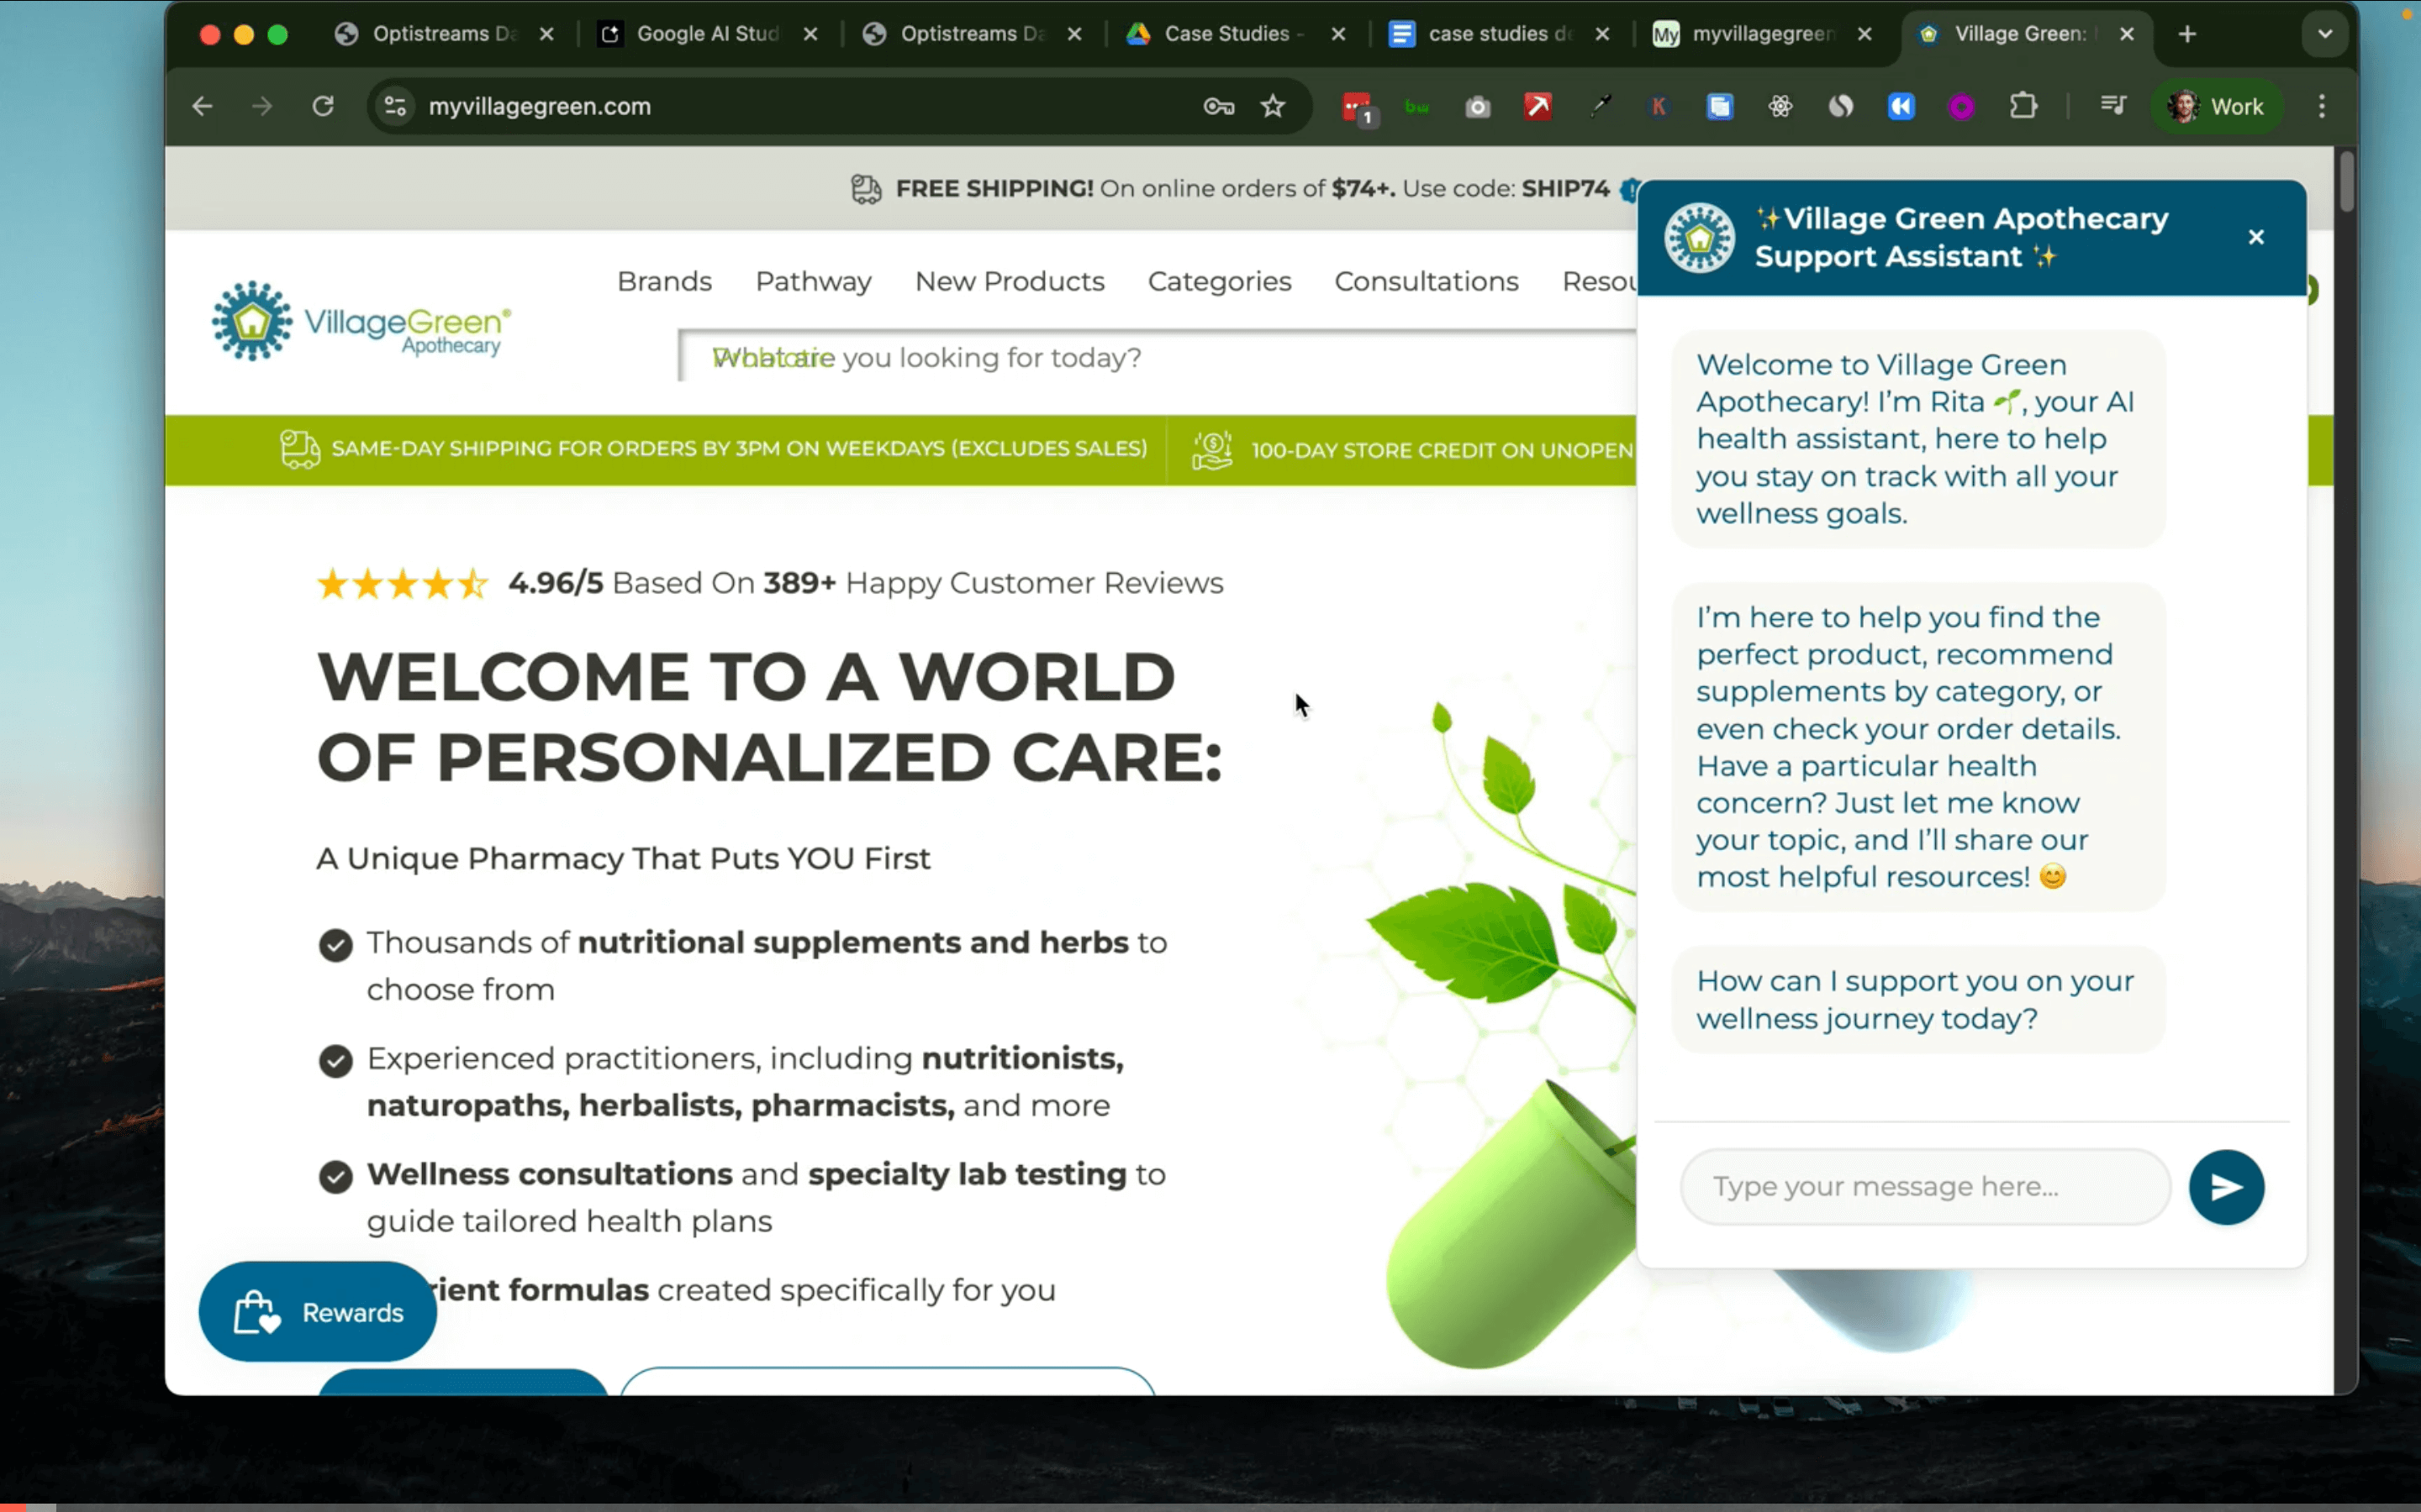Click the 'Welcome to a World' headline

(770, 716)
